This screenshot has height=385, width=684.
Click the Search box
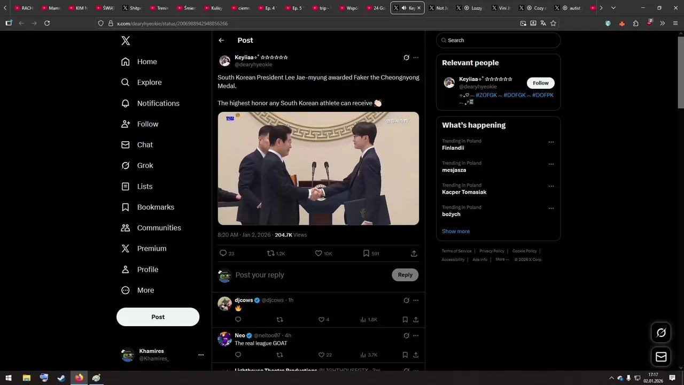(x=498, y=40)
